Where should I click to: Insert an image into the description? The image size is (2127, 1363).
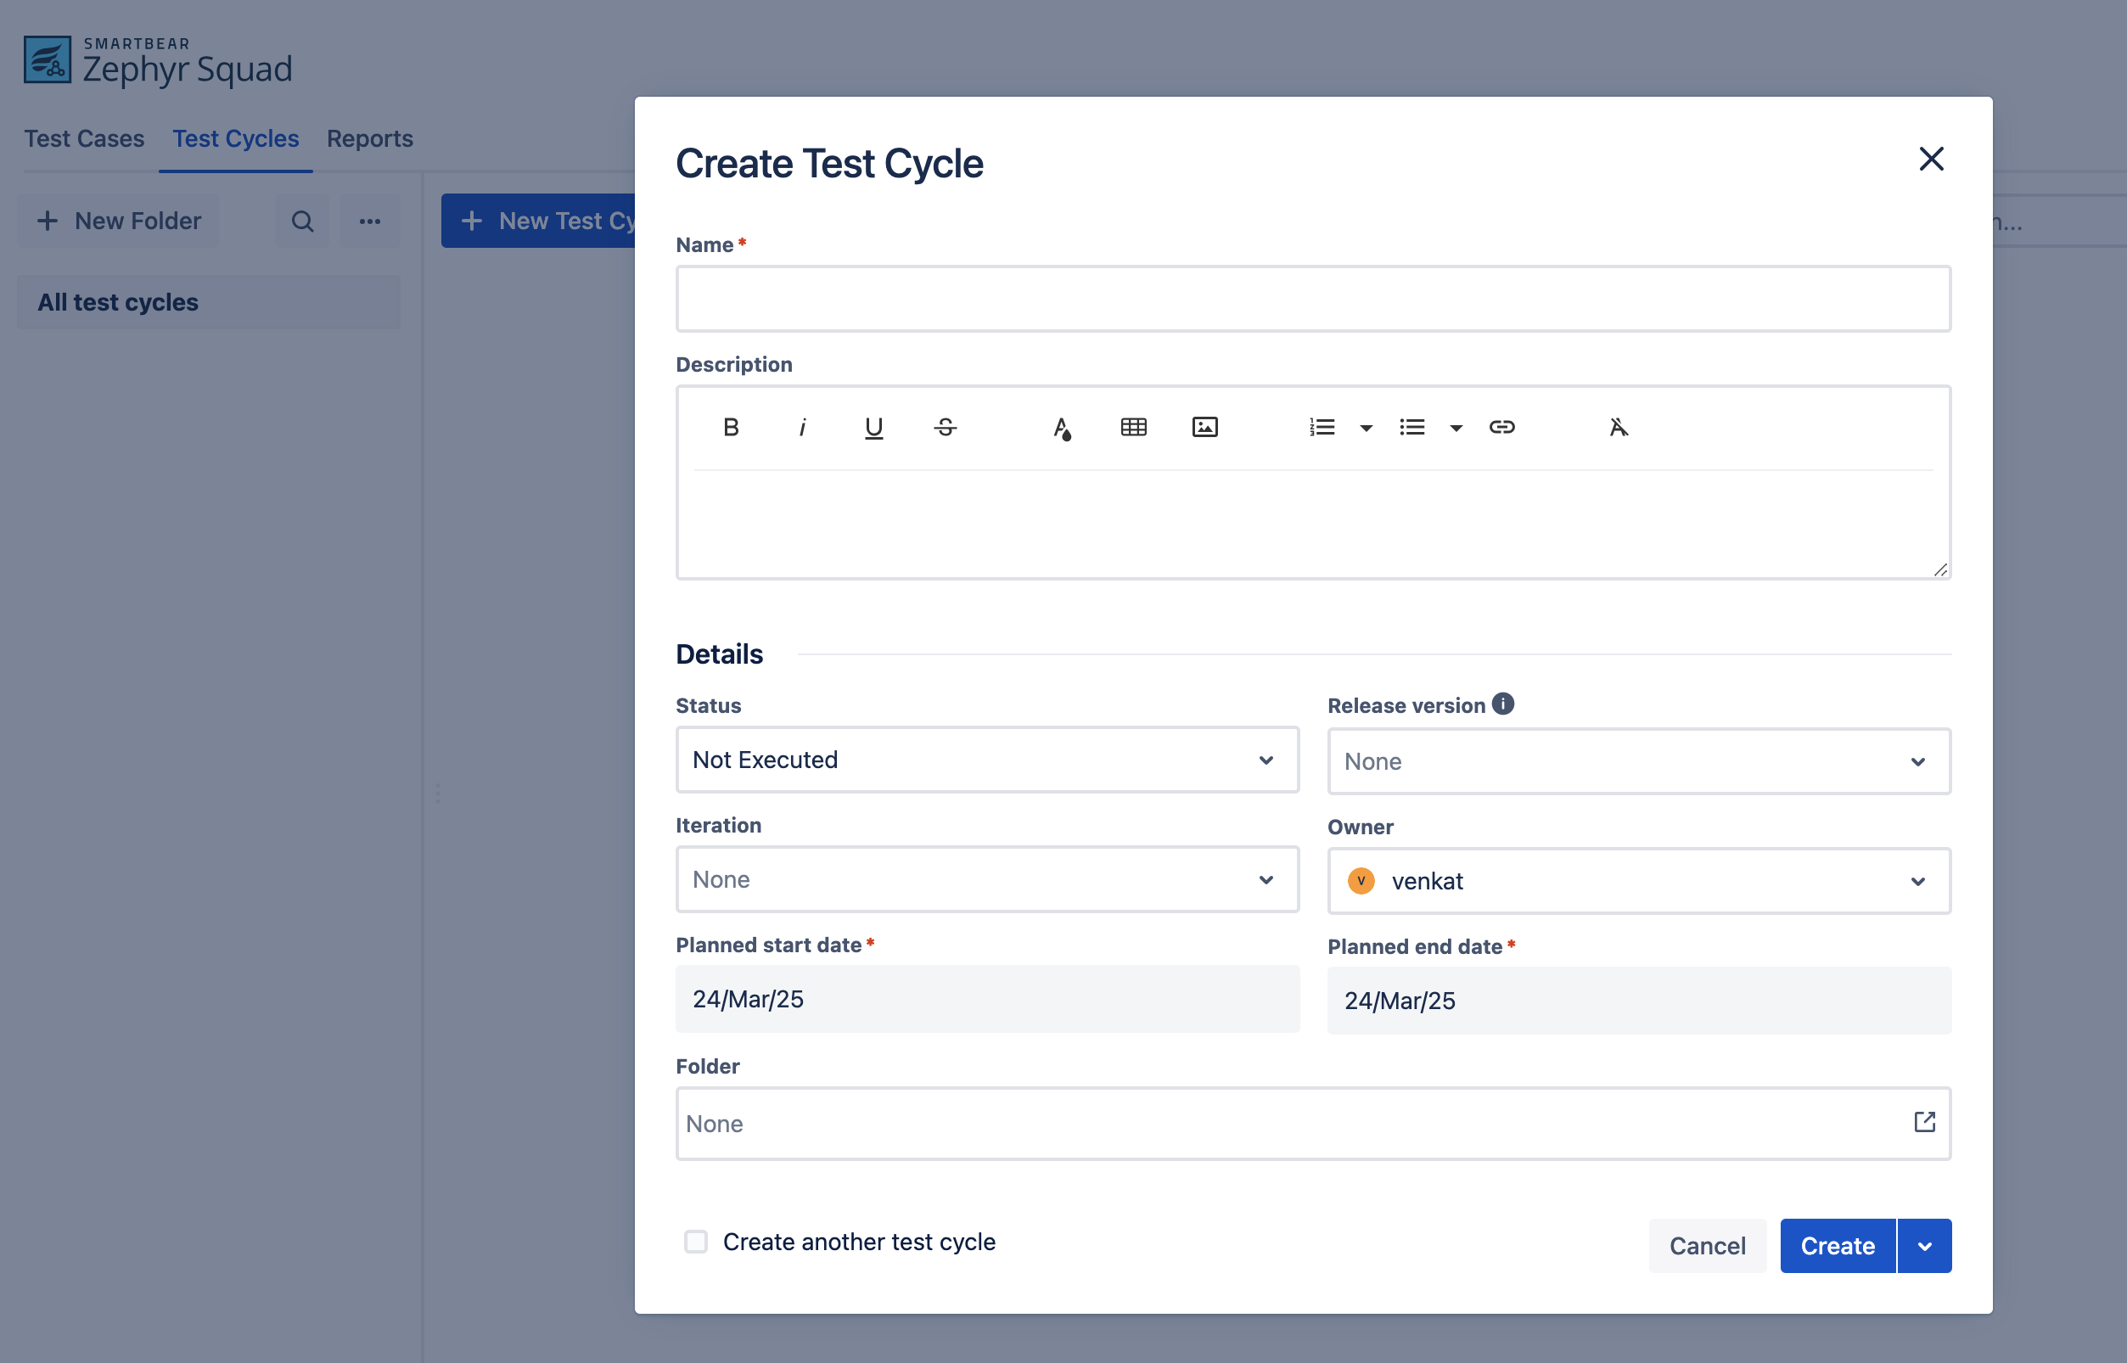[1204, 428]
